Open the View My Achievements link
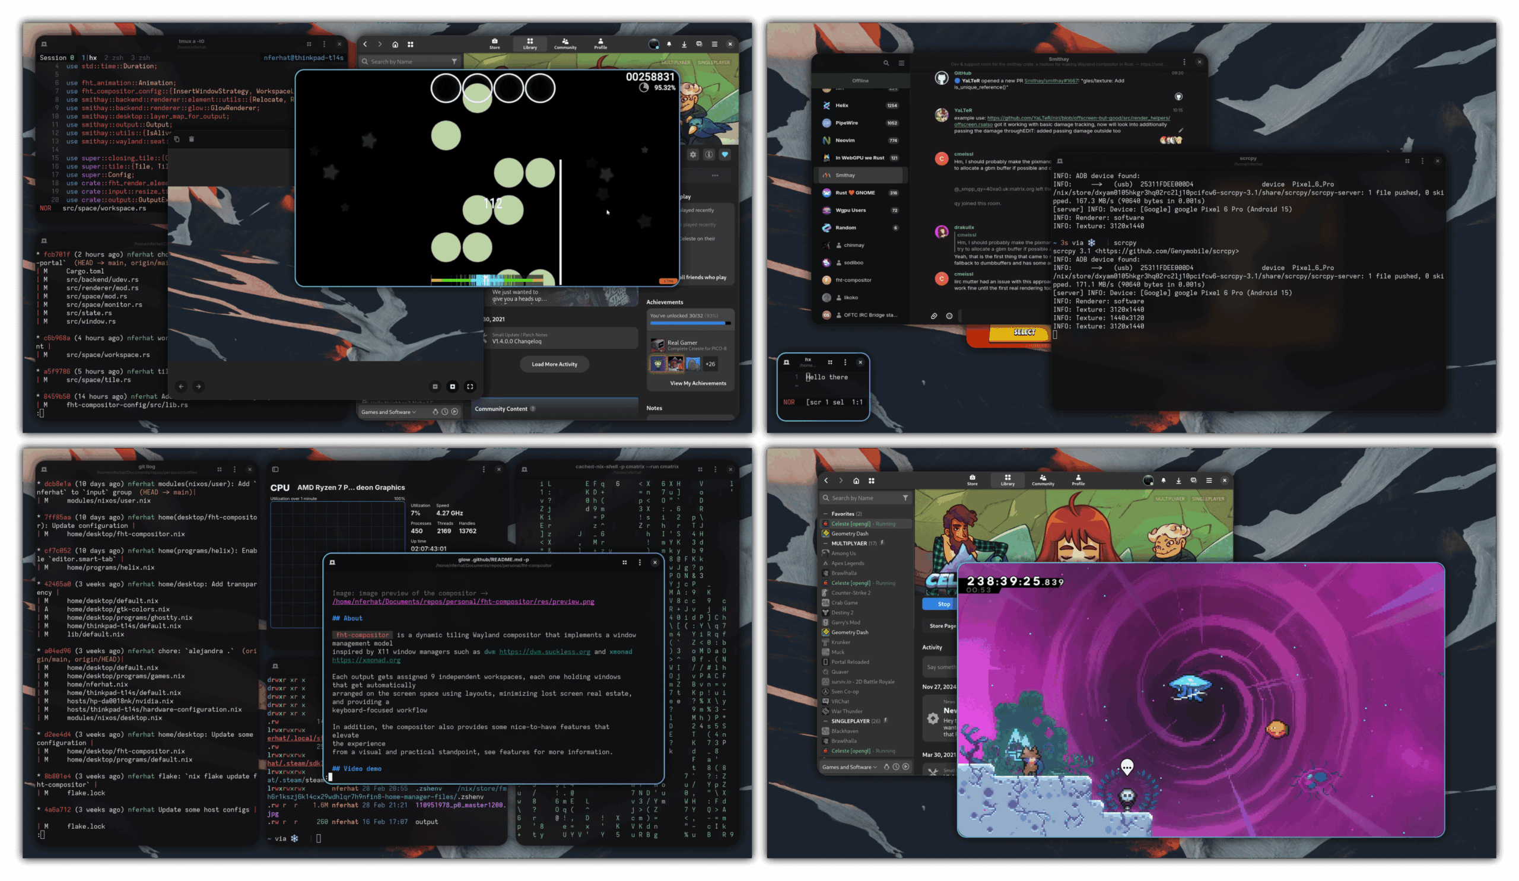Screen dimensions: 1519x881 point(697,383)
